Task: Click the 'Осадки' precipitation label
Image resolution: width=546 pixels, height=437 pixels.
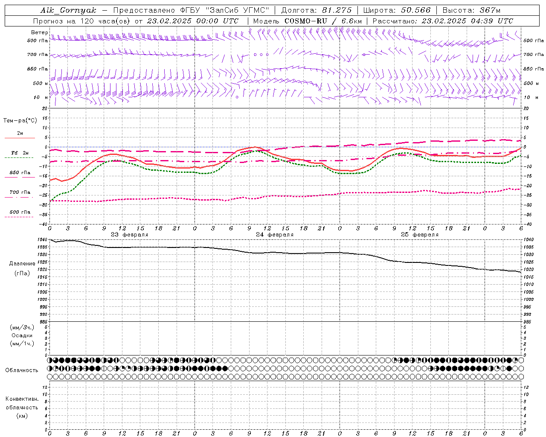Action: 22,335
